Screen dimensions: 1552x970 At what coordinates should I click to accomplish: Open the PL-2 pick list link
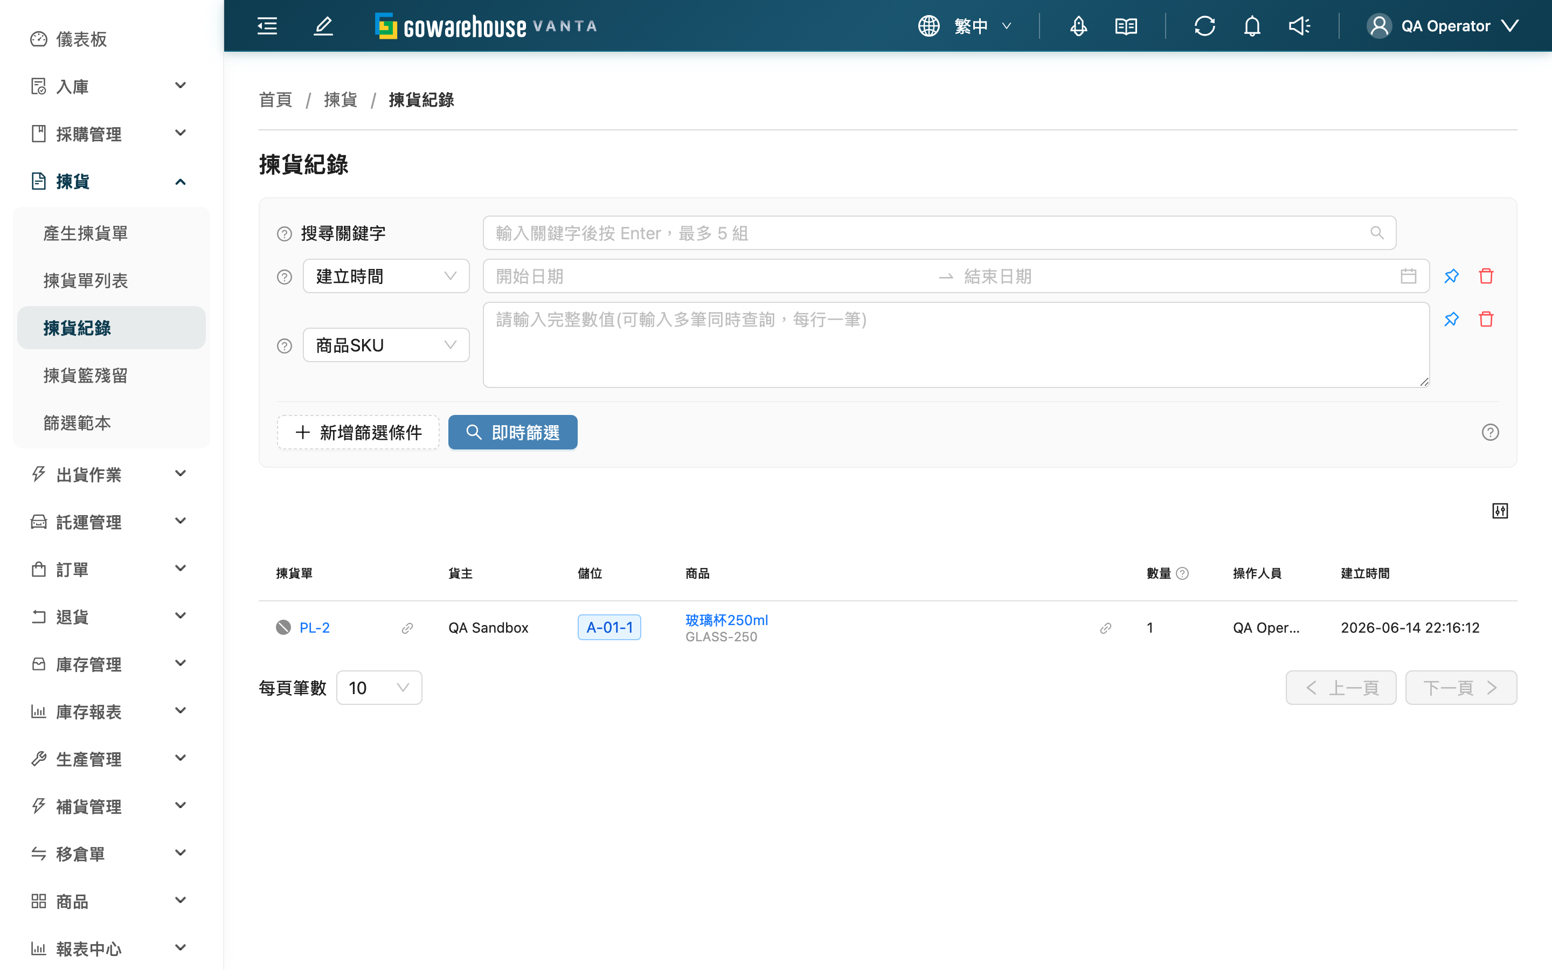pos(315,627)
